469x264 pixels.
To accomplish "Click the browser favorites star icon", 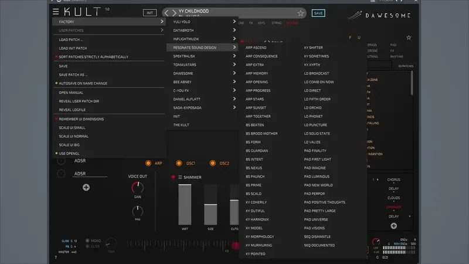I will coord(409,38).
